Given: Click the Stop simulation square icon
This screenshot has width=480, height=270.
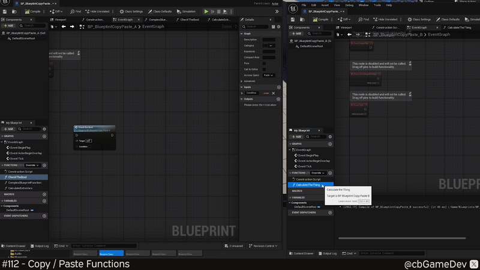Looking at the screenshot, I should click(x=218, y=11).
